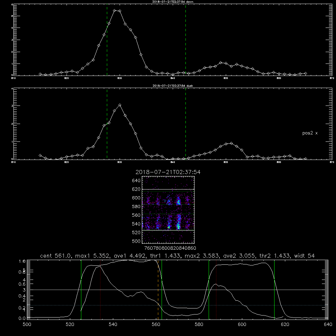
Task: Click the '580' label on bottom plot x-axis
Action: pos(199,325)
